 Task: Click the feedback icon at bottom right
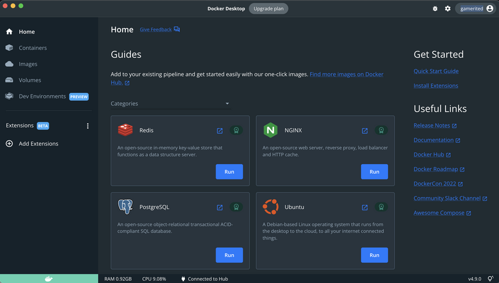[x=490, y=278]
